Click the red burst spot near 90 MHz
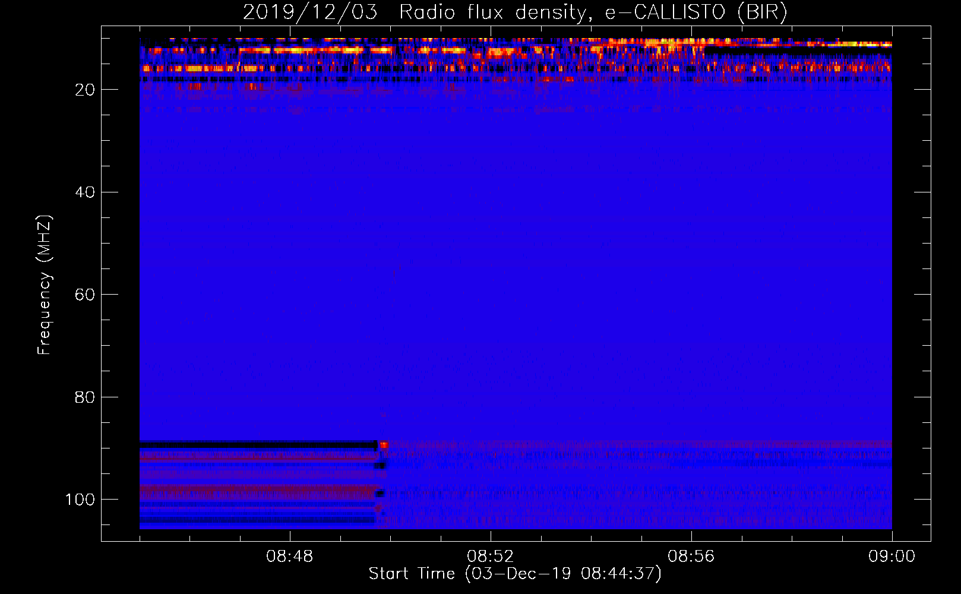The height and width of the screenshot is (594, 961). [384, 445]
